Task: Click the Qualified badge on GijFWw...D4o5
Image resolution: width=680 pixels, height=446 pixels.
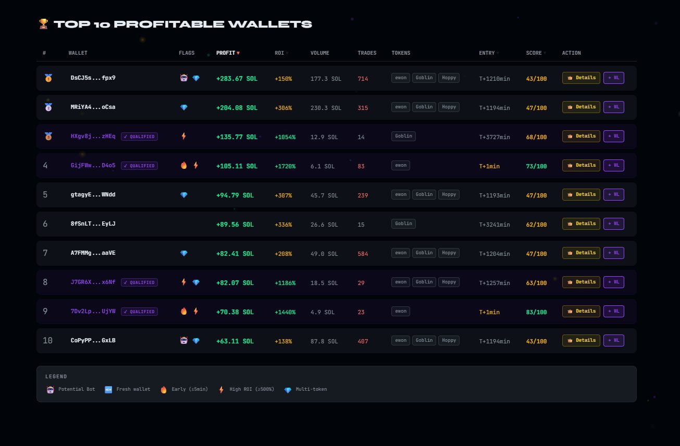Action: coord(139,166)
